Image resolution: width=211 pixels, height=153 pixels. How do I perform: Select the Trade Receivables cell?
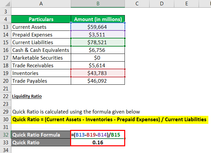click(41, 65)
